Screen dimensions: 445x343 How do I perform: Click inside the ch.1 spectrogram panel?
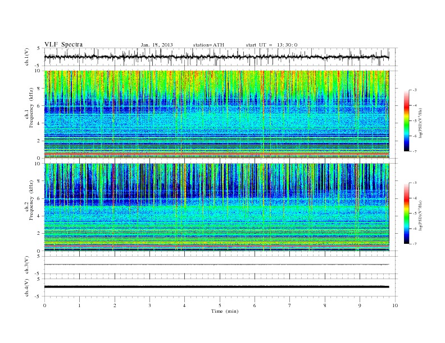[216, 114]
